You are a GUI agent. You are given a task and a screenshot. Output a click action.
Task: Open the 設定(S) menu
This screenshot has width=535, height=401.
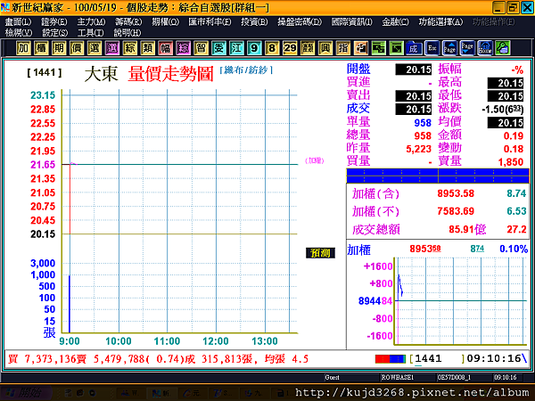point(55,33)
